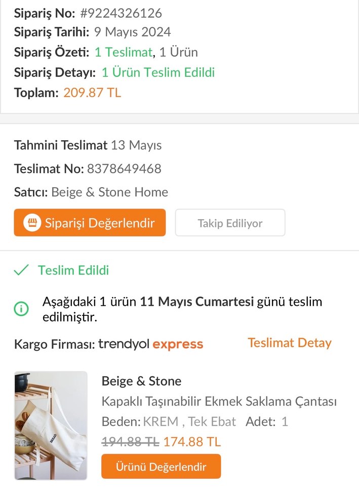
Task: Click the rating icon inside Siparişi Değerlendir button
Action: pyautogui.click(x=31, y=222)
